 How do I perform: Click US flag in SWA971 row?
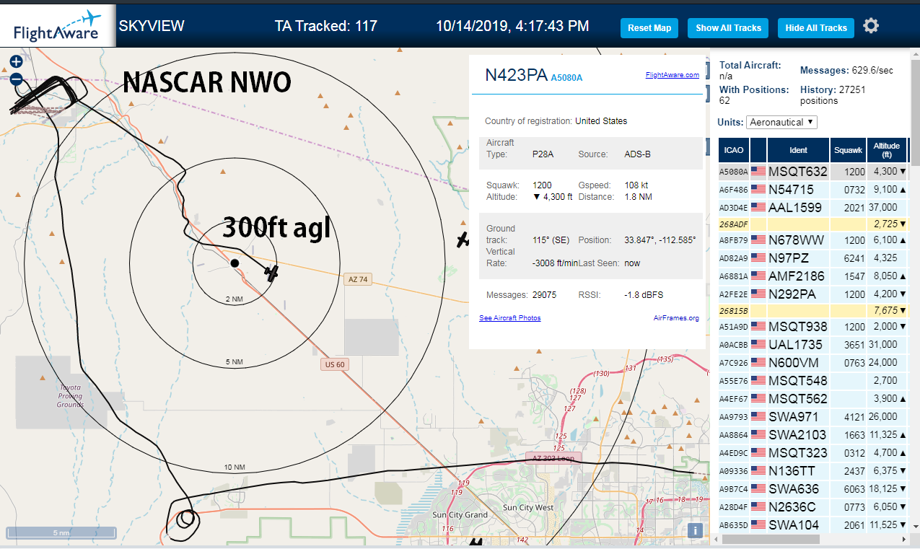pos(758,416)
